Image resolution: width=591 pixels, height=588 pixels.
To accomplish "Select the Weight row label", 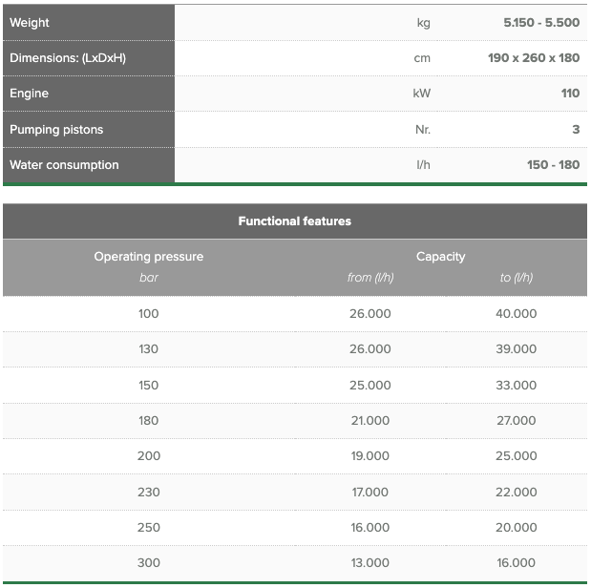I will (x=30, y=23).
